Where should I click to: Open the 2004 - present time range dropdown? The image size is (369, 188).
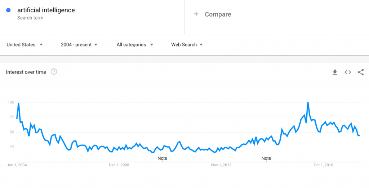[x=79, y=44]
